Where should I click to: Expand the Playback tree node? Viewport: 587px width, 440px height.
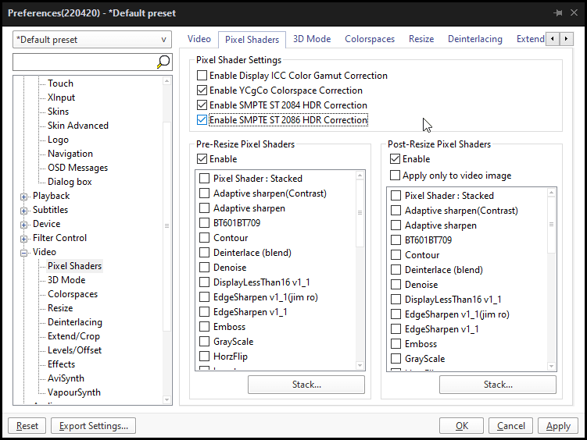click(x=24, y=196)
